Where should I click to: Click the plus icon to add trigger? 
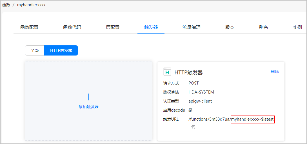coord(89,97)
